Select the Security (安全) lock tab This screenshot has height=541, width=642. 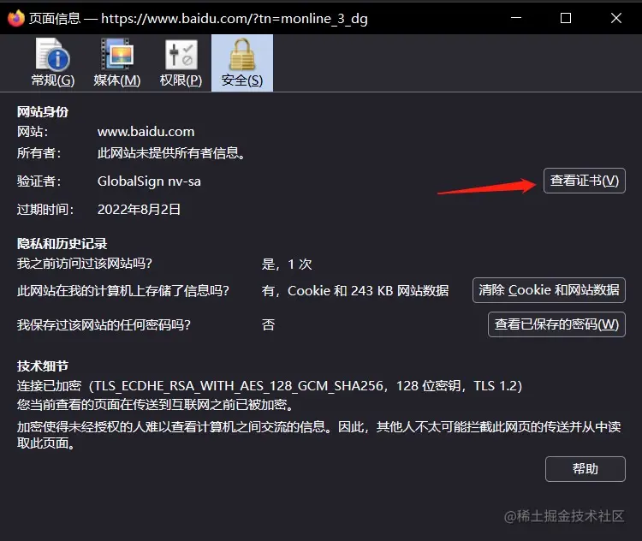click(x=242, y=63)
